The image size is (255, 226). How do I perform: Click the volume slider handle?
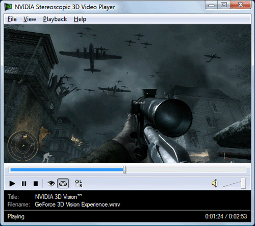pyautogui.click(x=243, y=183)
